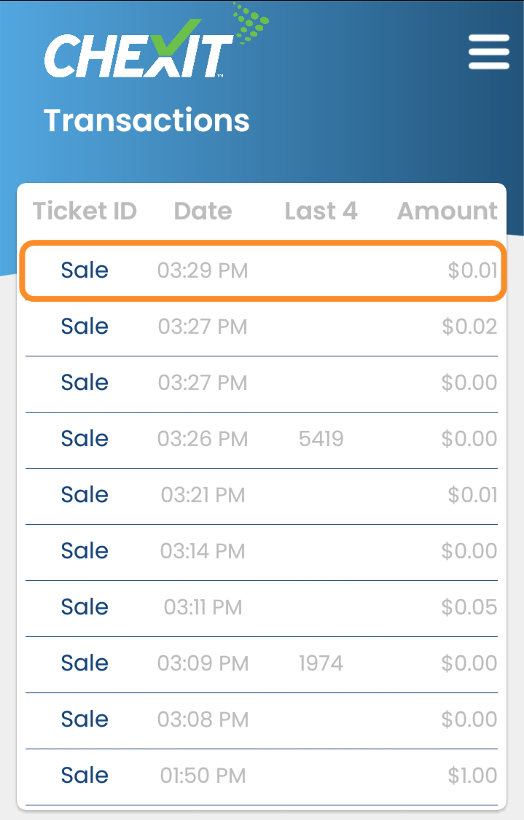524x820 pixels.
Task: Open sale with card ending 1974
Action: (x=262, y=663)
